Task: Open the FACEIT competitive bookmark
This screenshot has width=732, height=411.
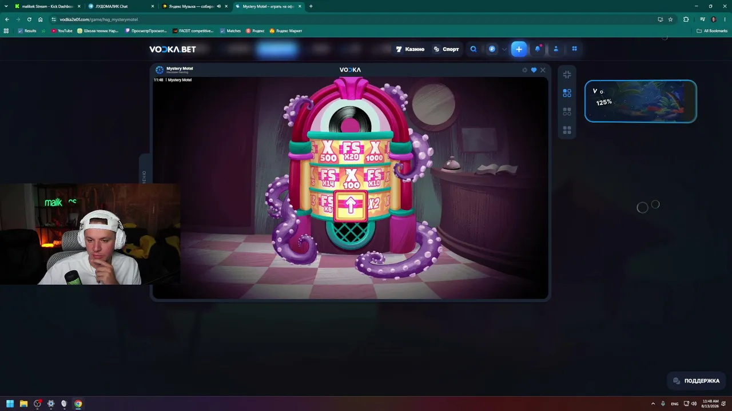Action: pyautogui.click(x=193, y=31)
